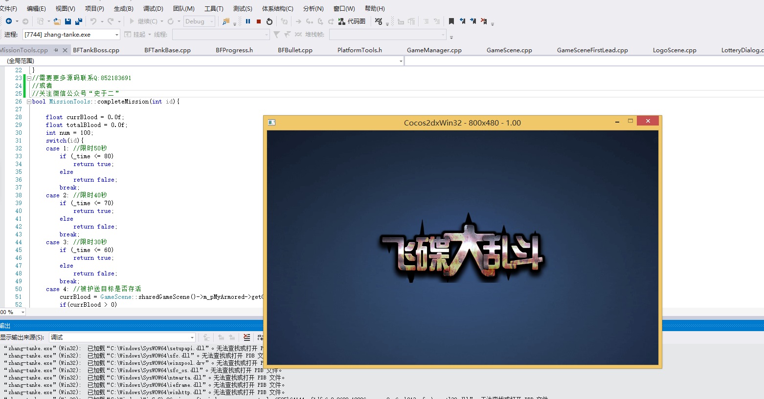The width and height of the screenshot is (764, 399).
Task: Click Clear All icon in output panel
Action: coord(247,337)
